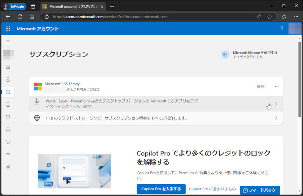Viewport: 303px width, 196px height.
Task: Click the page vertical scrollbar thumb
Action: pos(300,79)
